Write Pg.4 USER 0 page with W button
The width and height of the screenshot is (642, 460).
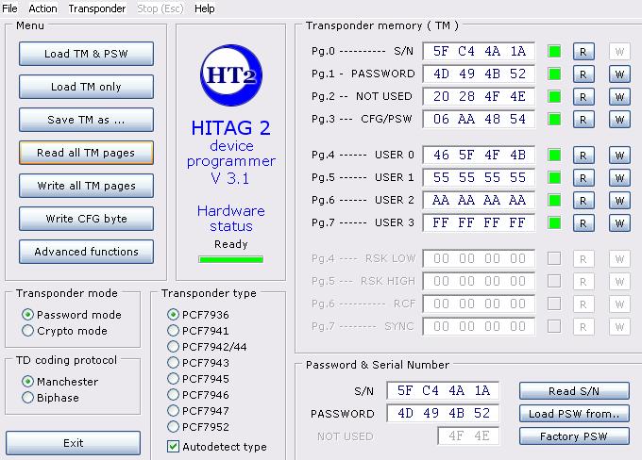coord(619,156)
